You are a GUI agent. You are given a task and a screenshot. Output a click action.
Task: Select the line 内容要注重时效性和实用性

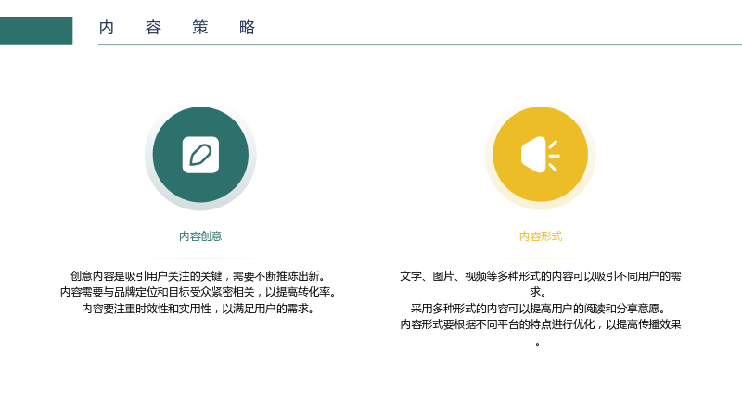click(x=198, y=309)
